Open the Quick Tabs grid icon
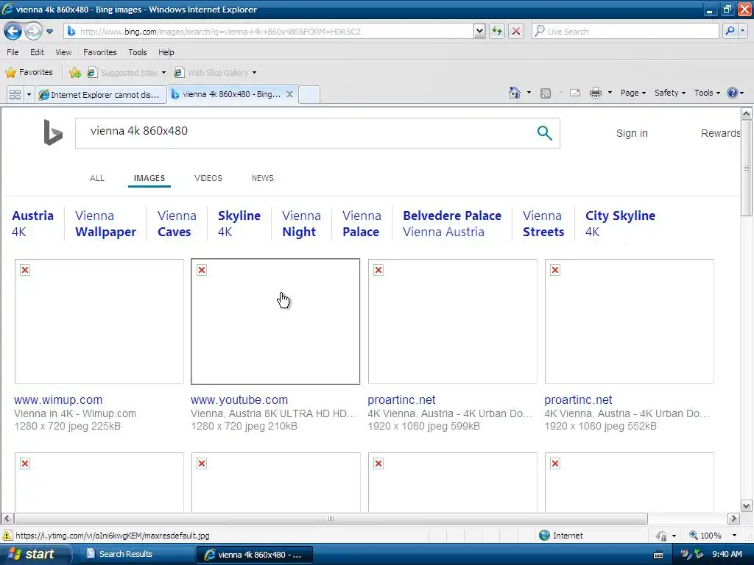The width and height of the screenshot is (754, 565). point(15,94)
